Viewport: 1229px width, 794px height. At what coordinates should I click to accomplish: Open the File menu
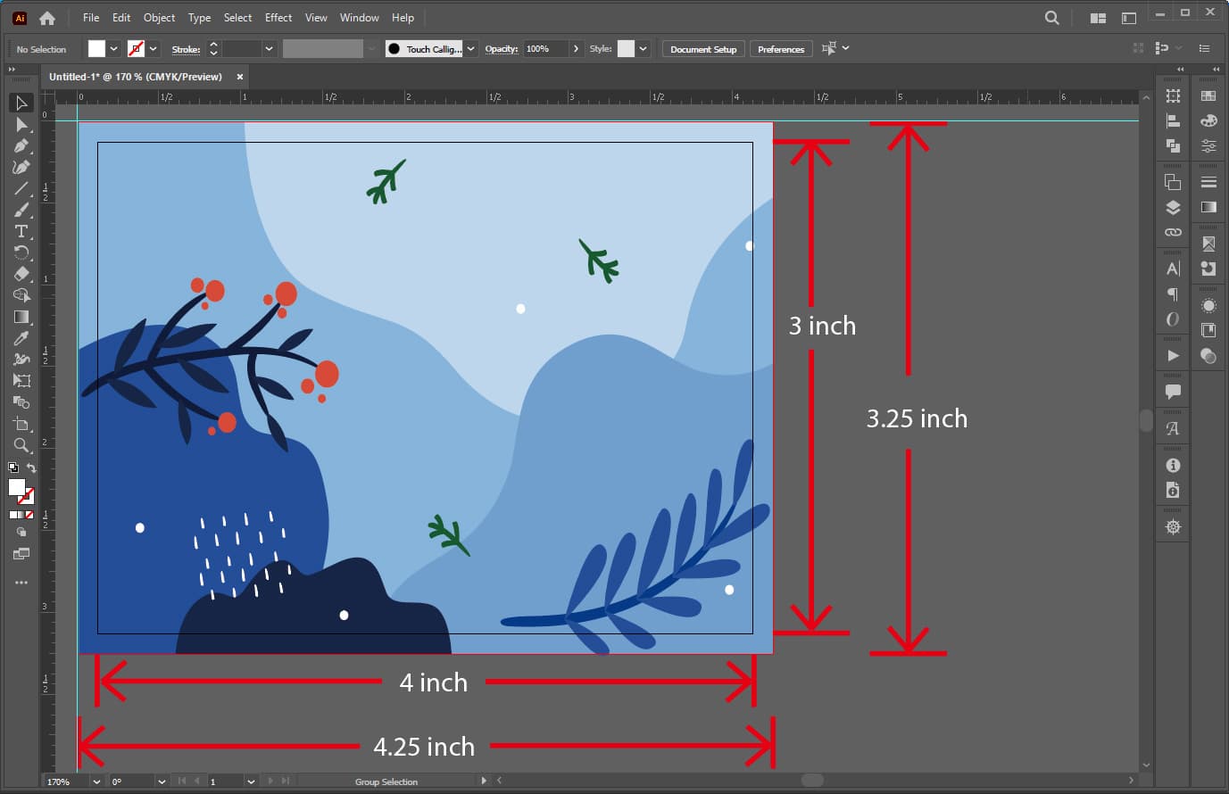click(x=91, y=17)
